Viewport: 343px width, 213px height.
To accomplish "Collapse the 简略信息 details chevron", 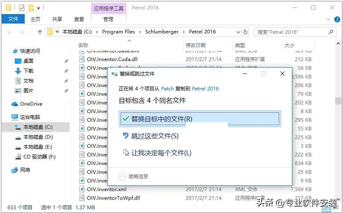I will click(122, 176).
